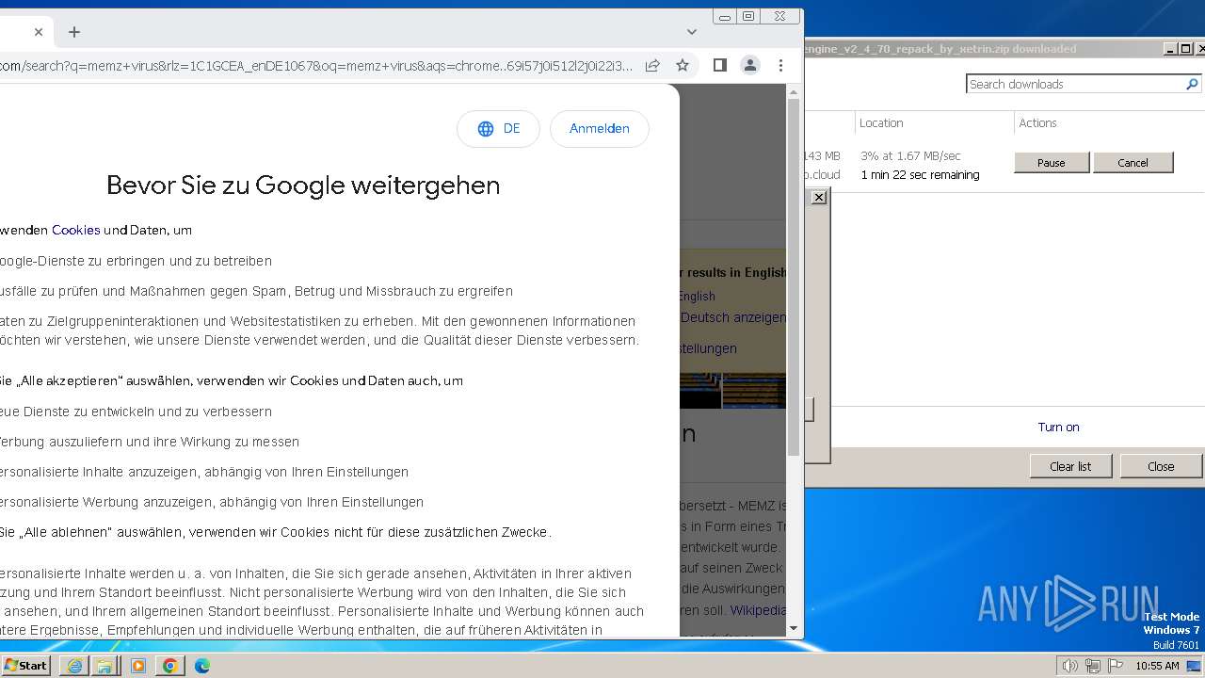Close the current Chrome tab

pos(39,32)
